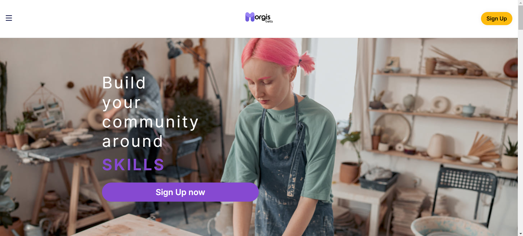Click the word around in the headline
Image resolution: width=523 pixels, height=236 pixels.
(133, 141)
